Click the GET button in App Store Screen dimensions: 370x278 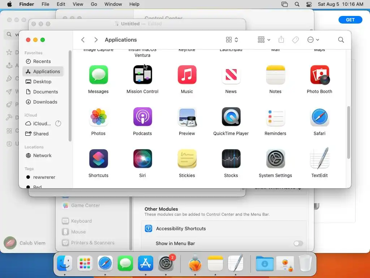click(350, 20)
